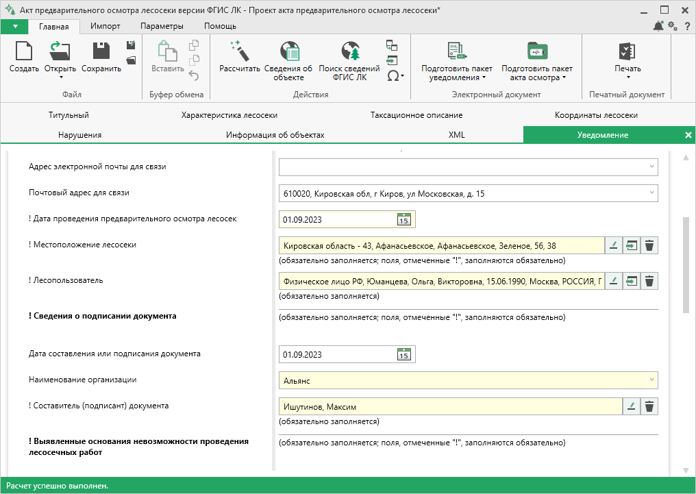Click the small save-as diskette icon
Image resolution: width=696 pixels, height=494 pixels.
[x=131, y=45]
